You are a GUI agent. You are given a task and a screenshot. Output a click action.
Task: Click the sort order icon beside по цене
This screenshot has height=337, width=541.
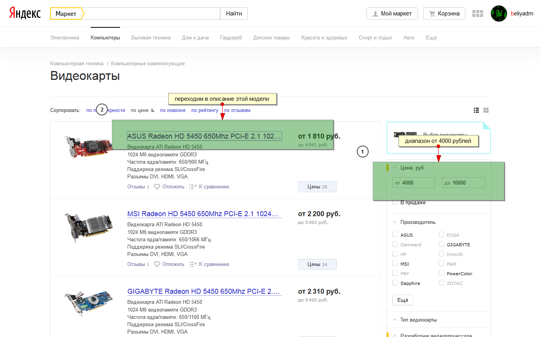point(153,110)
